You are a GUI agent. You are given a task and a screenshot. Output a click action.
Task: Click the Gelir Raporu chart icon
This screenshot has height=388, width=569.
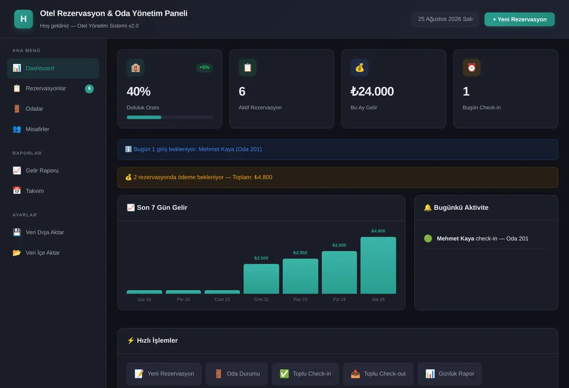17,170
